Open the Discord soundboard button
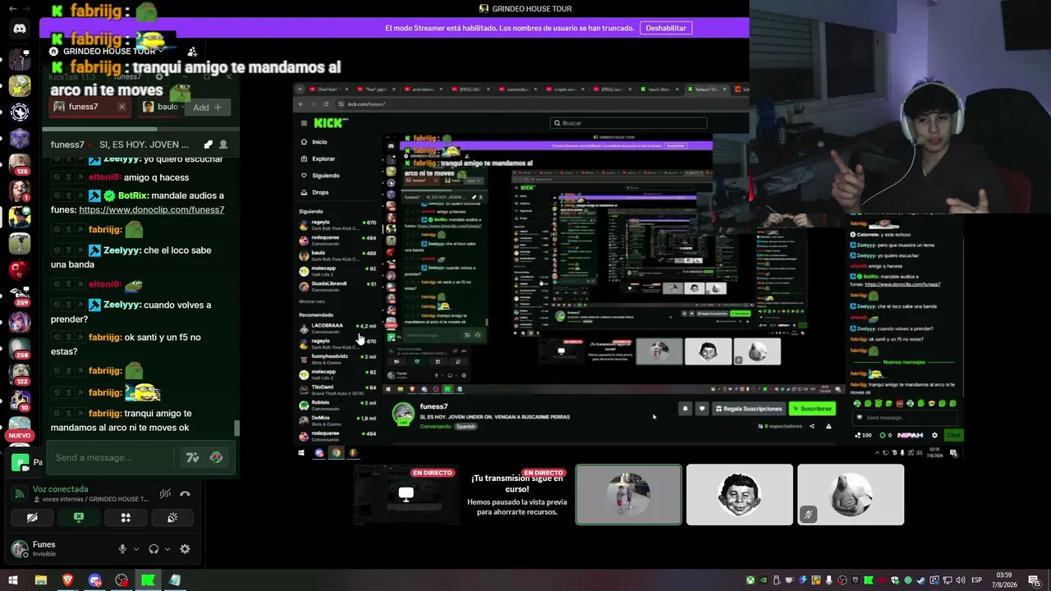The image size is (1051, 591). [172, 518]
